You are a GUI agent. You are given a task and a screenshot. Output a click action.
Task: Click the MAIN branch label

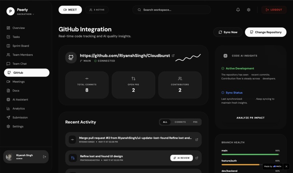pos(85,61)
